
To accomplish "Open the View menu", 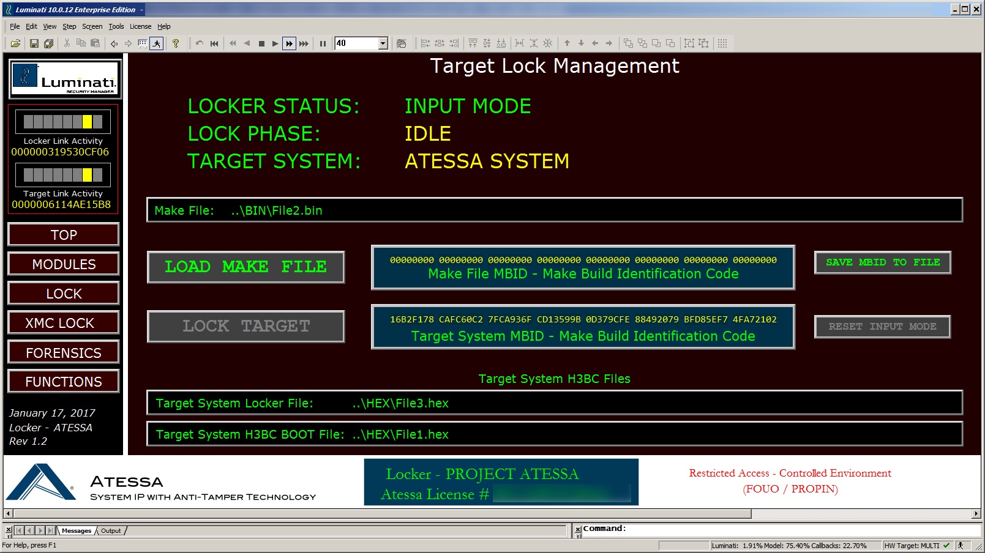I will [x=50, y=26].
